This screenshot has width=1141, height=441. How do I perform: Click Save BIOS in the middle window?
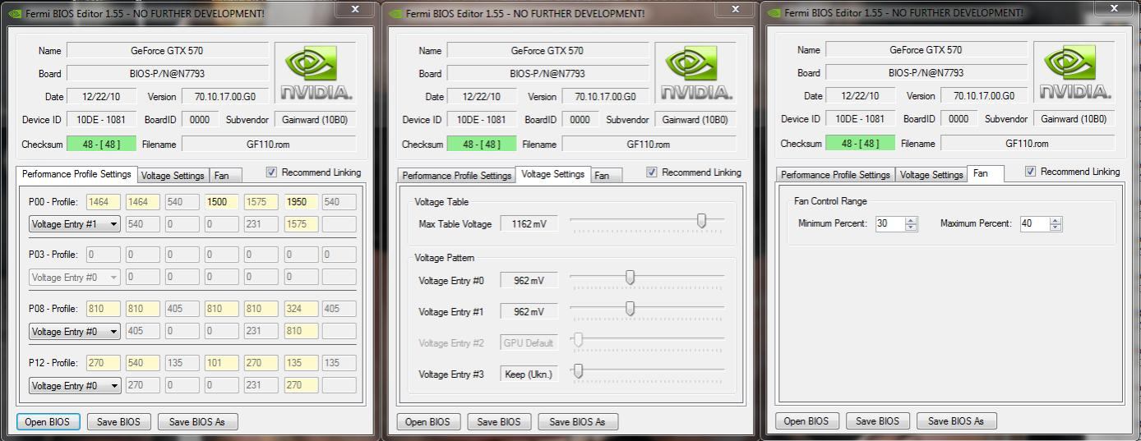coord(499,422)
